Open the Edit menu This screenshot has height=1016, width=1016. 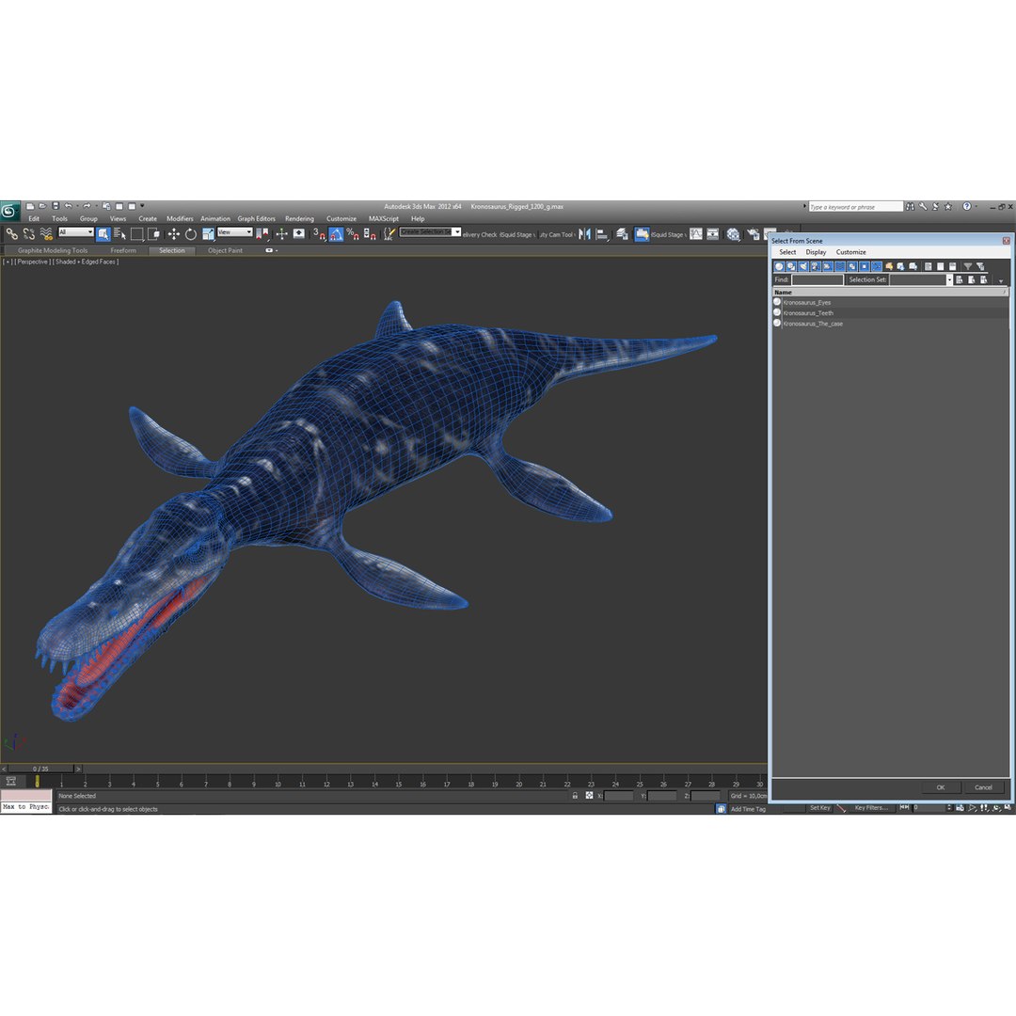coord(34,218)
